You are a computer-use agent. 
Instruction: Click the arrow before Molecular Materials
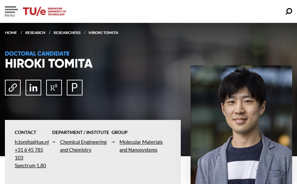(x=113, y=142)
